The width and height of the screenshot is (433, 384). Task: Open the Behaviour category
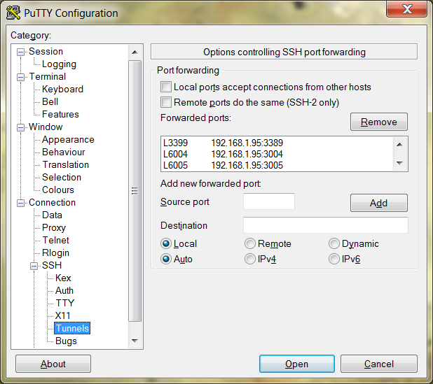click(63, 152)
